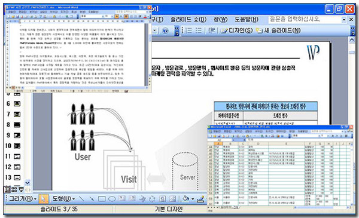Toggle normal view button above drawing toolbar
This screenshot has width=359, height=218.
tap(7, 189)
